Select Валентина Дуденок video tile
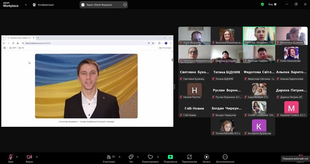 pyautogui.click(x=292, y=36)
